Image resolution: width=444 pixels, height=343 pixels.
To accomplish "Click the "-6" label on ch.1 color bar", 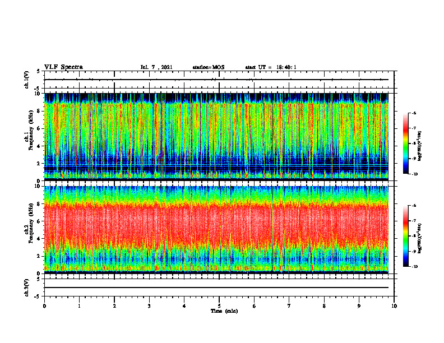I will click(x=414, y=113).
